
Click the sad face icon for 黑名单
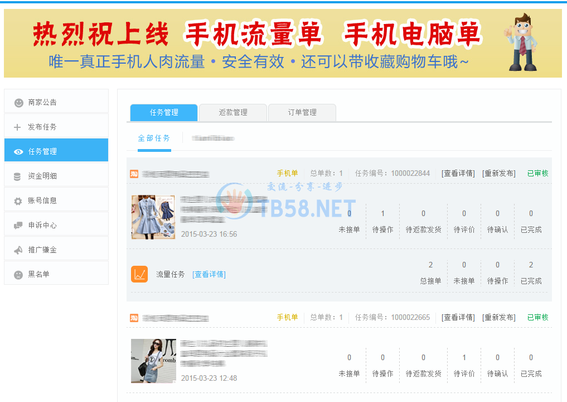coord(18,275)
